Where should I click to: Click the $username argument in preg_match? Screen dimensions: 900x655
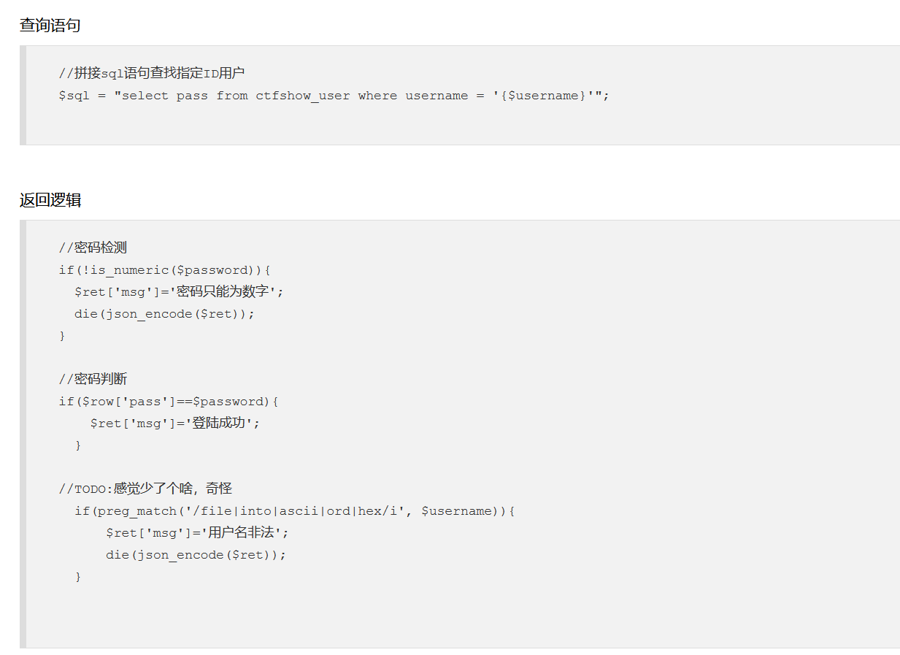457,511
